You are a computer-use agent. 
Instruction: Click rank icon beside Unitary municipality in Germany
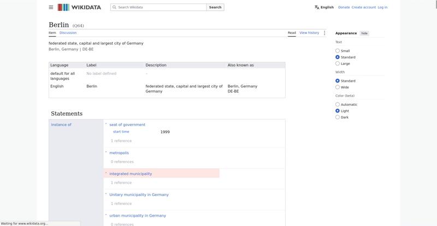point(106,194)
